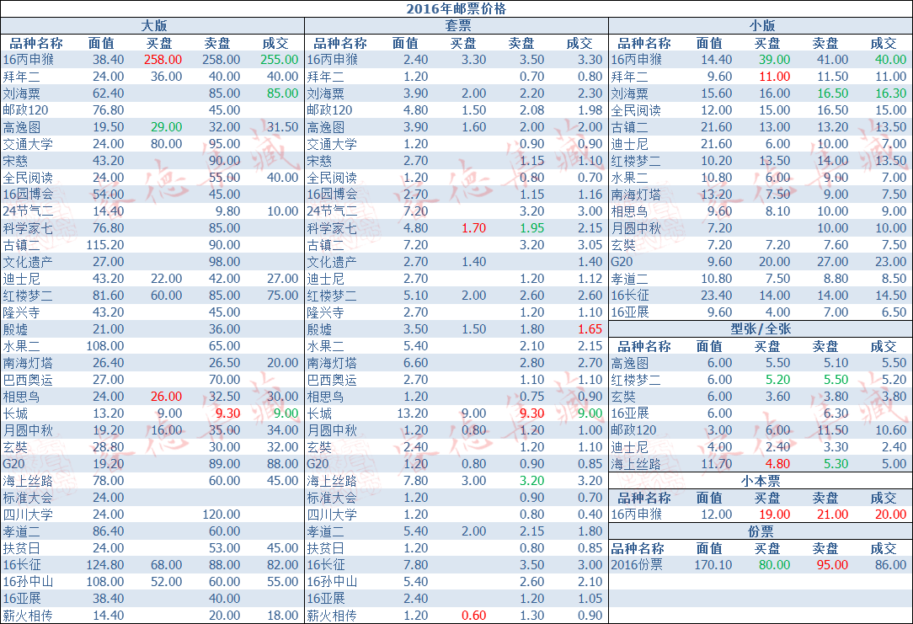Click green 85.00 deal price for 刘海粟
This screenshot has height=624, width=913.
[x=282, y=93]
